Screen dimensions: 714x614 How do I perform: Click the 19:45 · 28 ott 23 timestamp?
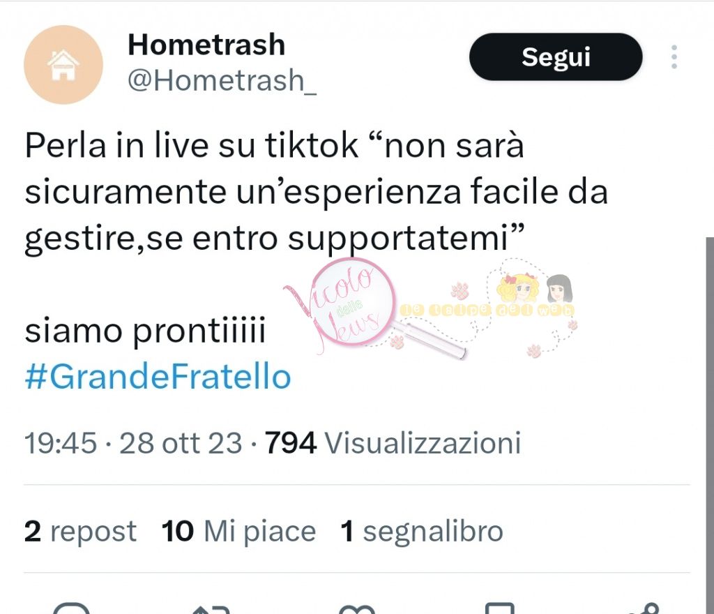(x=133, y=442)
